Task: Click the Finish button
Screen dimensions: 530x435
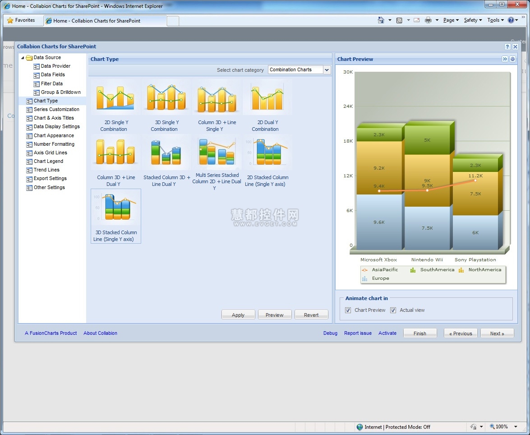Action: [420, 333]
